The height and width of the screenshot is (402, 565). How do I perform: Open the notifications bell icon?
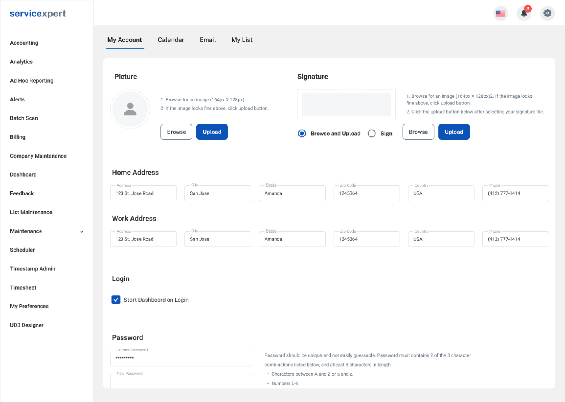pos(524,14)
